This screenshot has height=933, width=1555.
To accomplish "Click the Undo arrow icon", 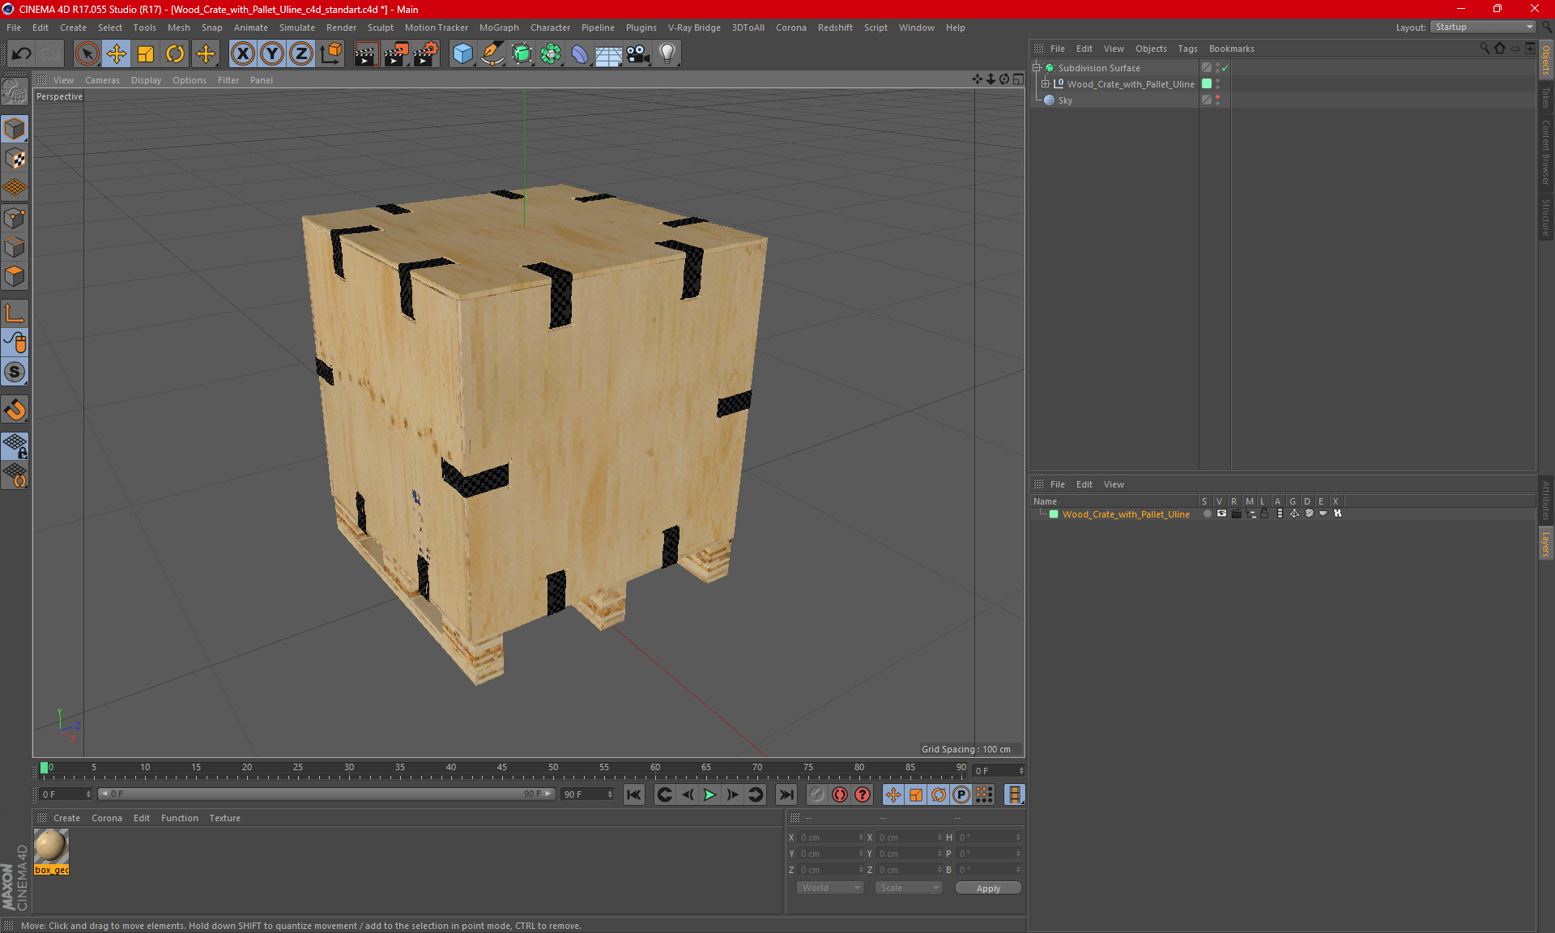I will point(22,53).
